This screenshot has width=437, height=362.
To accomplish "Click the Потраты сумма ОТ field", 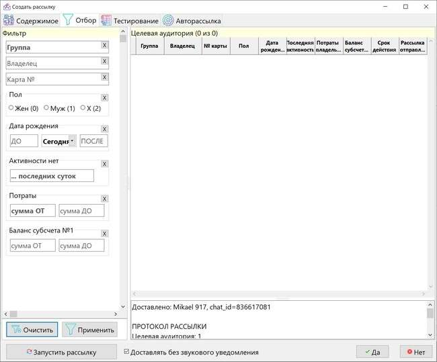I will pyautogui.click(x=32, y=211).
